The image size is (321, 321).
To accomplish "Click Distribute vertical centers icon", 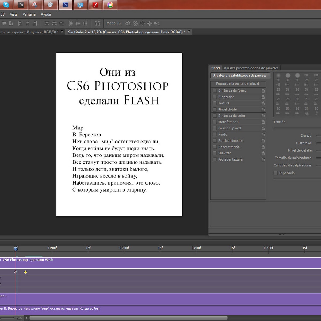I will tap(54, 24).
